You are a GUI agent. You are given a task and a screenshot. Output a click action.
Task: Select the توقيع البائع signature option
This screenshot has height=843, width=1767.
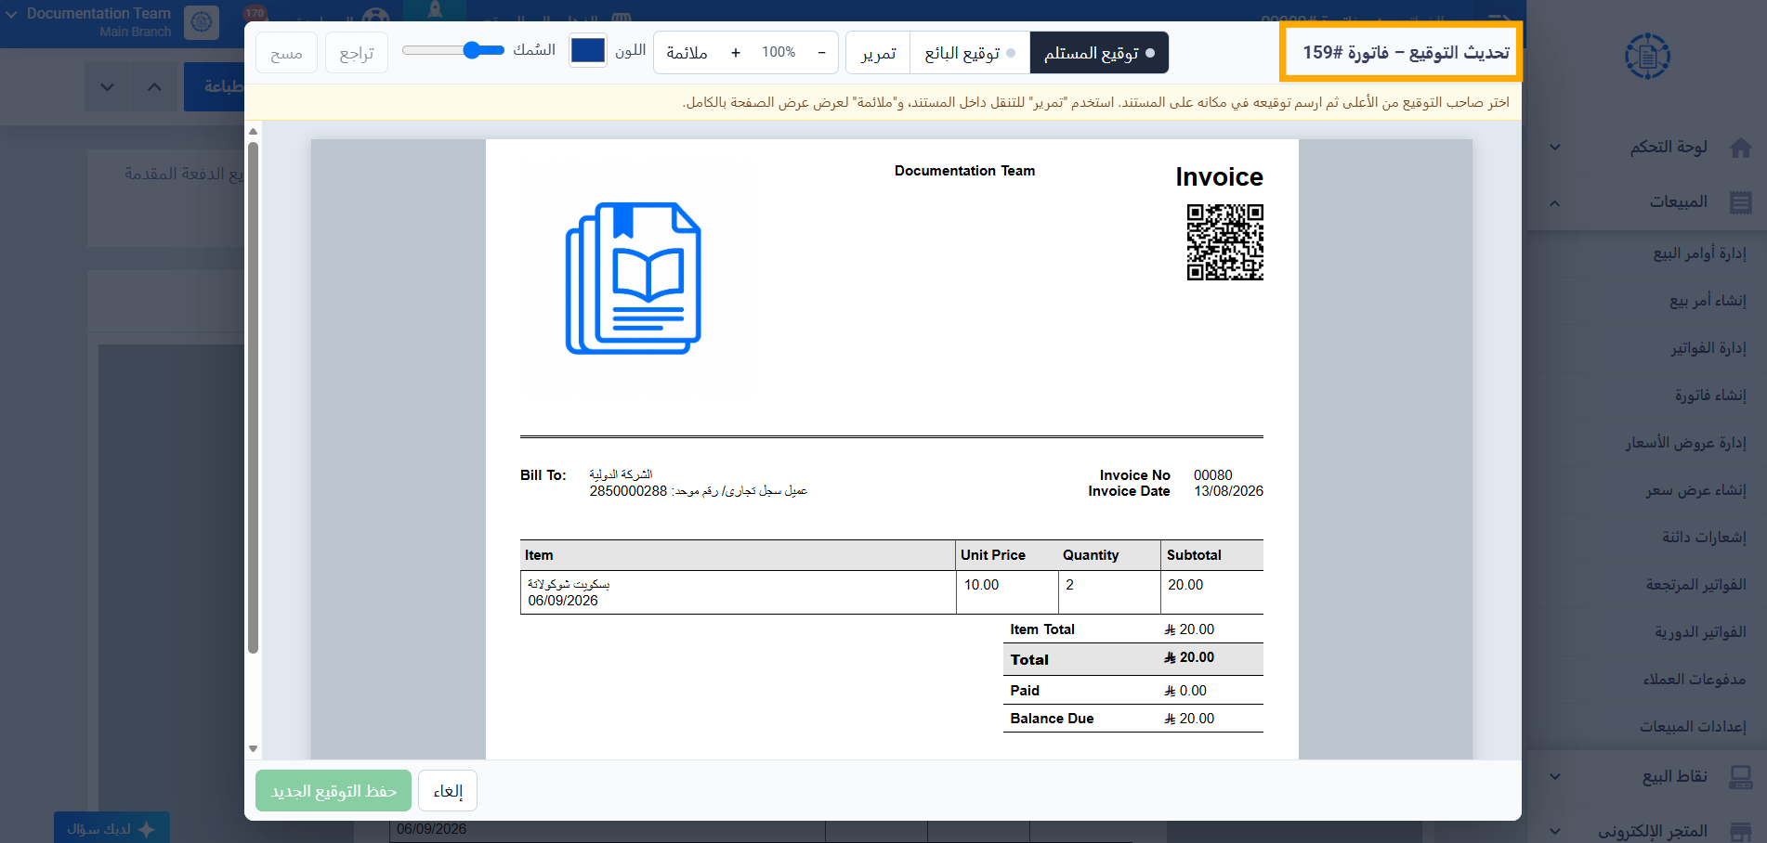click(x=970, y=53)
